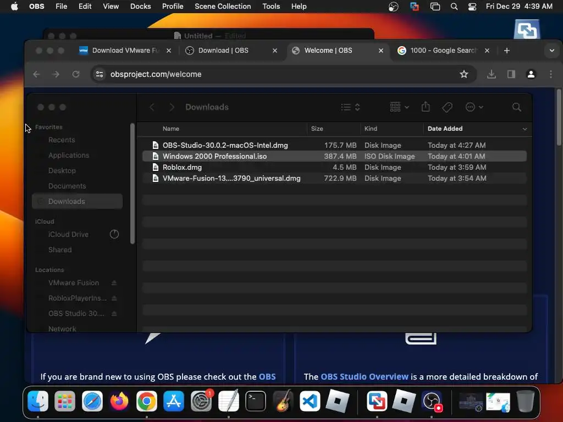
Task: Open the Tools menu
Action: coord(271,7)
